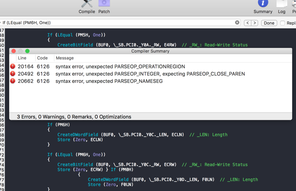Viewport: 296px width, 191px height.
Task: Select the PARSEOP_INTEGER syntax error message
Action: click(150, 74)
